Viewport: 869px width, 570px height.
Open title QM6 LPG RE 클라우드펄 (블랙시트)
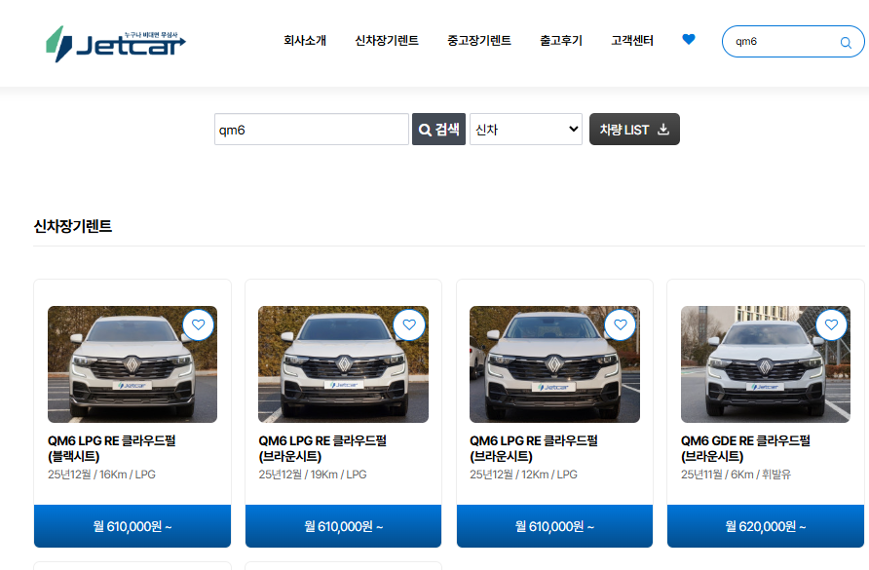[x=112, y=448]
